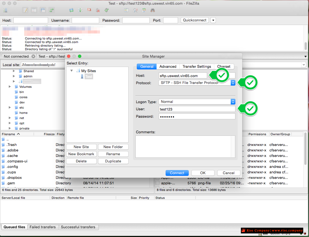
Task: Click the Comments text area
Action: point(185,146)
